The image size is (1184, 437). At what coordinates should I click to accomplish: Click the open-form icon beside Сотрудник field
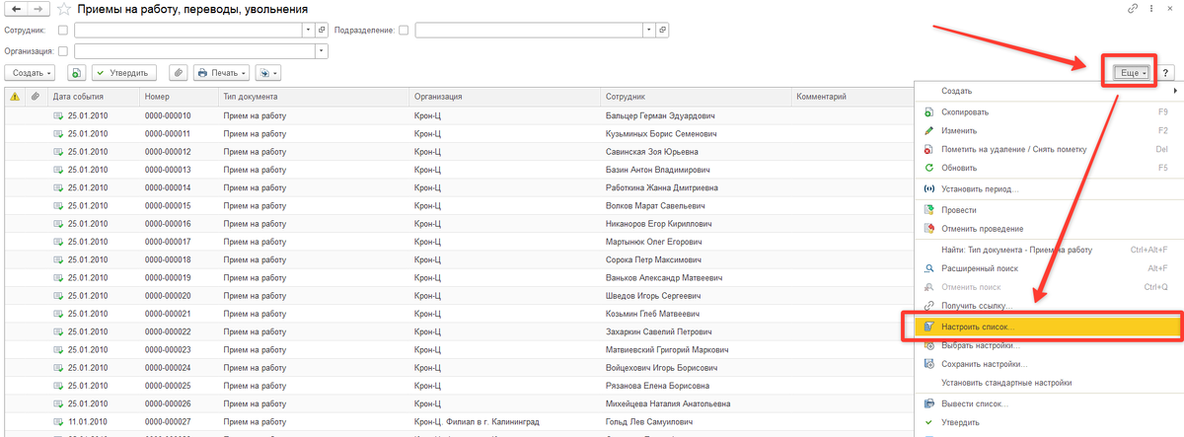click(320, 30)
